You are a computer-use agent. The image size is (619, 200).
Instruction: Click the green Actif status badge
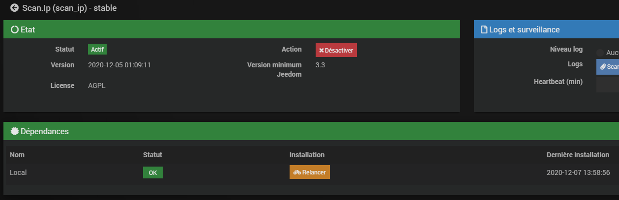point(97,49)
